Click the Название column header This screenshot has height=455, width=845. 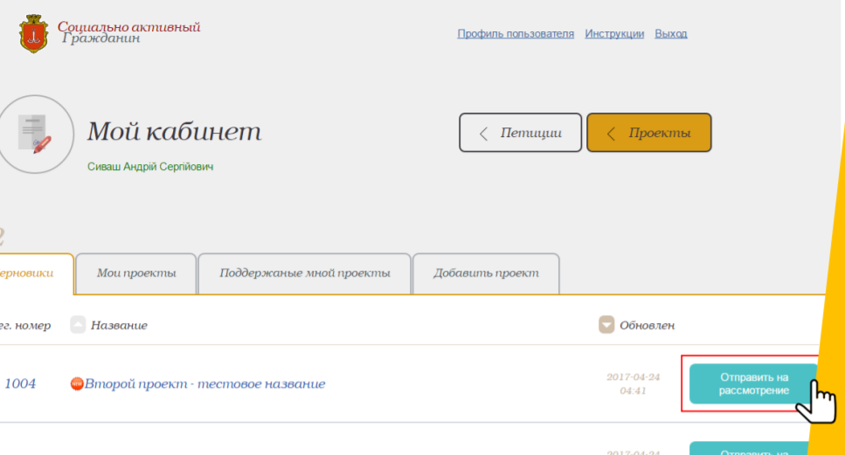pos(119,325)
